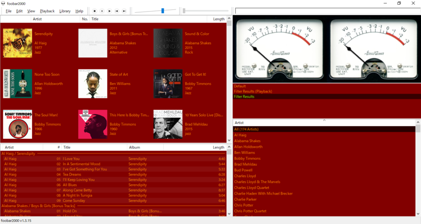Click the foobar2000 v1.3.15 status bar text
This screenshot has height=224, width=421.
[16, 221]
